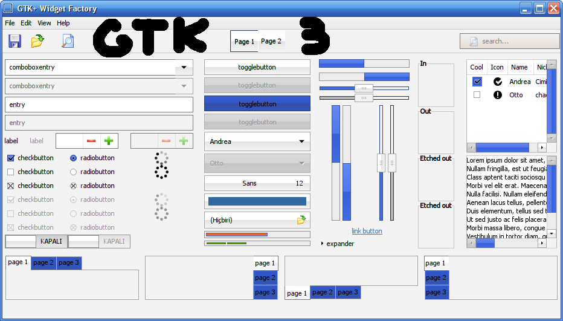The image size is (563, 321).
Task: Click the magnifier document find icon
Action: pos(68,41)
